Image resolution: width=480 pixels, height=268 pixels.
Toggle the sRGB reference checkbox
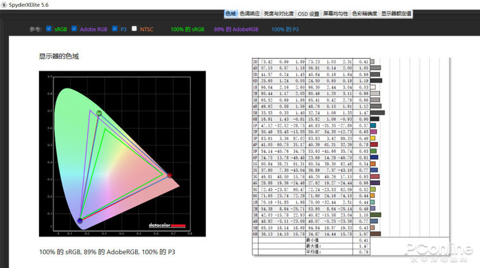pyautogui.click(x=49, y=29)
